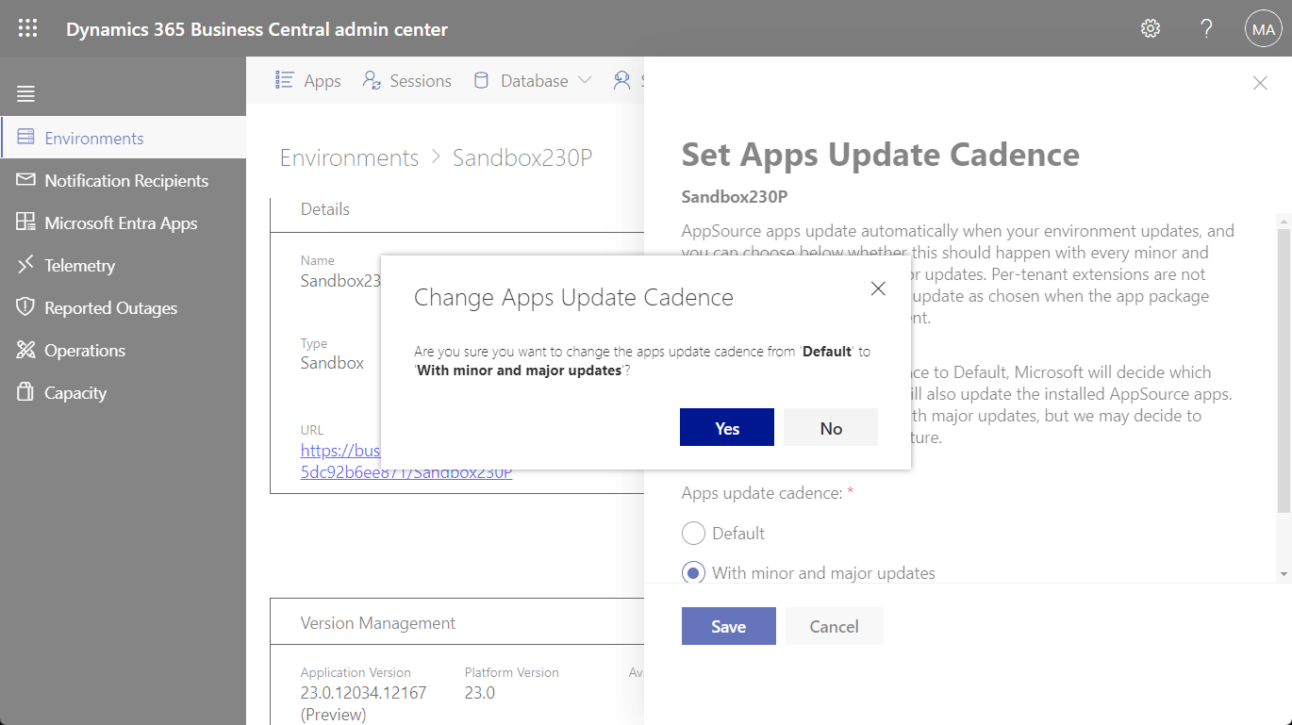Select the Default update cadence option

click(x=693, y=533)
